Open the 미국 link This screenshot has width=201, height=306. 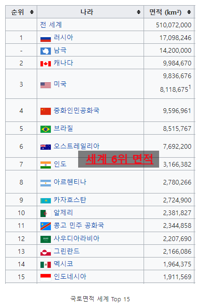point(60,84)
